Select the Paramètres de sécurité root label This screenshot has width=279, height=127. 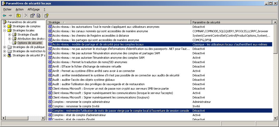pyautogui.click(x=22, y=22)
